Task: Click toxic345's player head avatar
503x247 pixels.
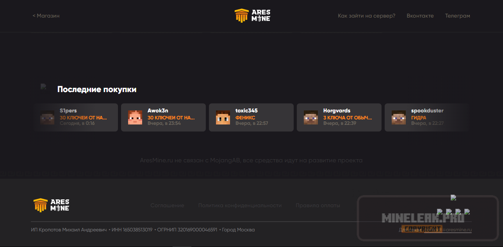Action: (223, 117)
